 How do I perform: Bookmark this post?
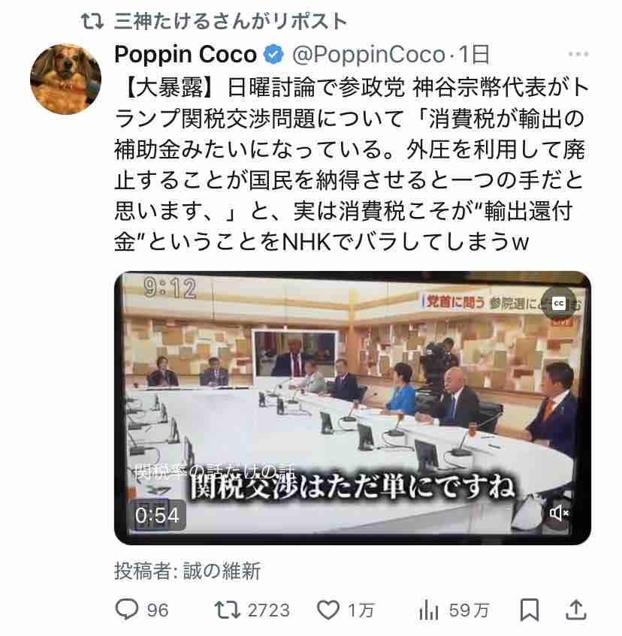(x=530, y=610)
